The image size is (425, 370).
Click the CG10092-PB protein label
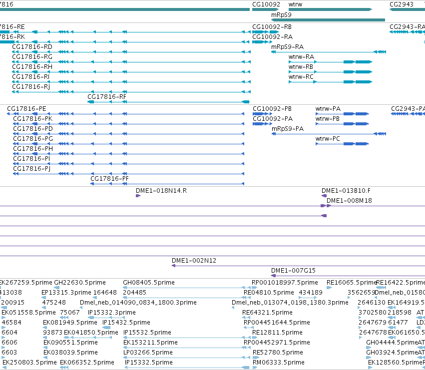pos(272,109)
